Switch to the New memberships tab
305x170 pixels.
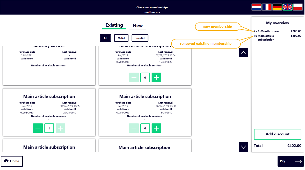(x=138, y=26)
